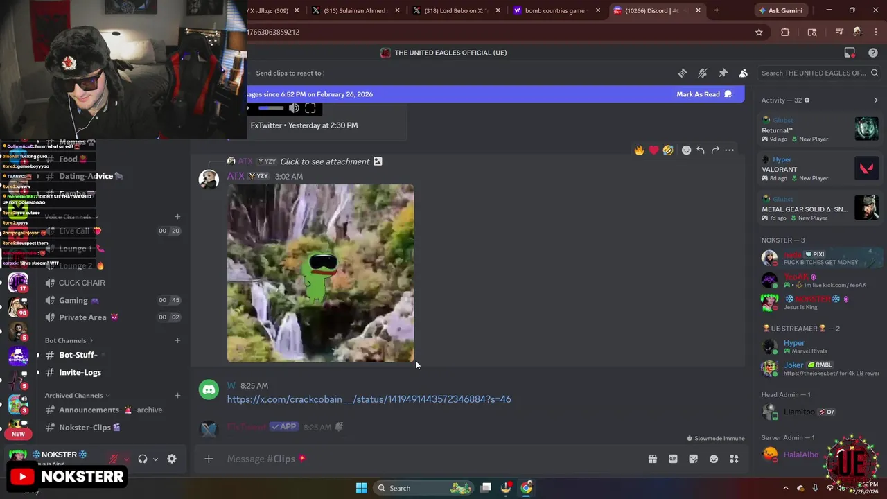Click Mark As Read button
Screen dimensions: 887x499
704,94
